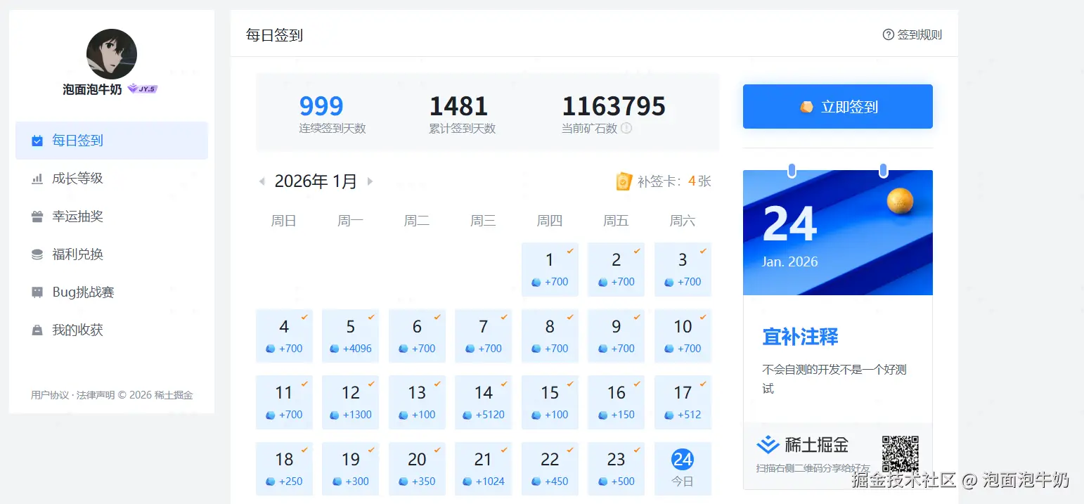Click the info icon beside 当前矿石数
Image resolution: width=1084 pixels, height=504 pixels.
(x=626, y=129)
